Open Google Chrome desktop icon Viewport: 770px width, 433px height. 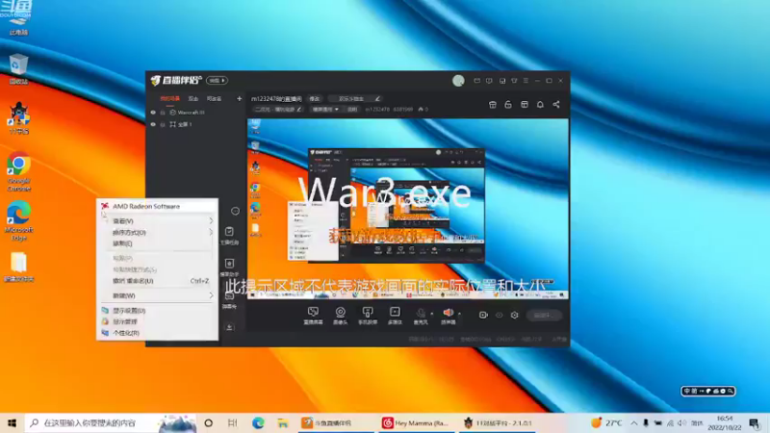click(x=18, y=171)
